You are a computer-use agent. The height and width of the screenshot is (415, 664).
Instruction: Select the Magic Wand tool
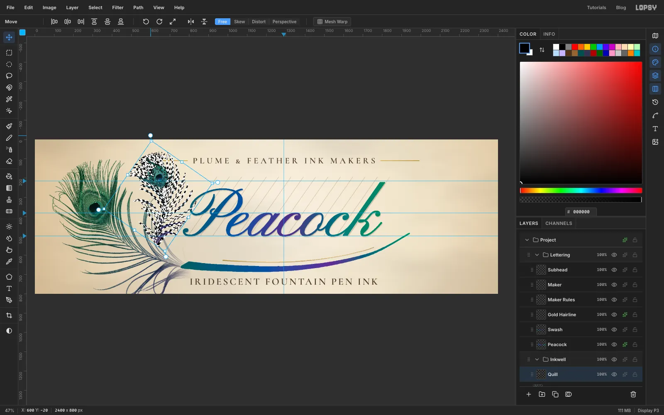[x=9, y=99]
